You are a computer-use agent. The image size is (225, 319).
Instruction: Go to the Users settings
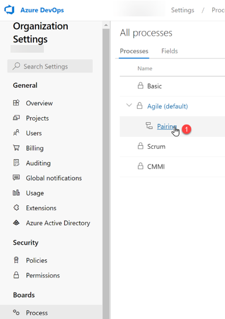tap(34, 133)
